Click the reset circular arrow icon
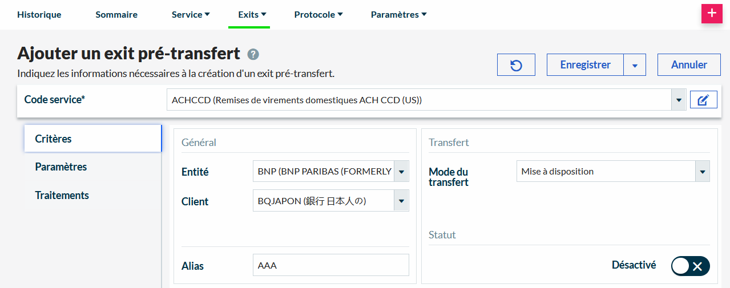The image size is (730, 288). coord(516,65)
